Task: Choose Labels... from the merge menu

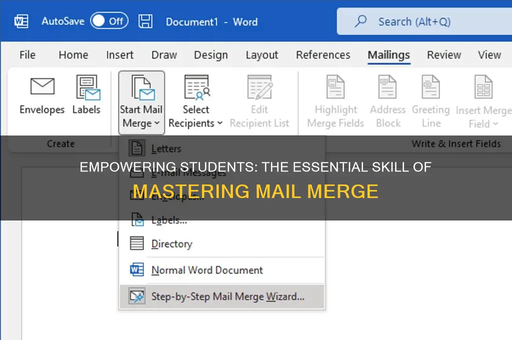Action: (x=222, y=220)
